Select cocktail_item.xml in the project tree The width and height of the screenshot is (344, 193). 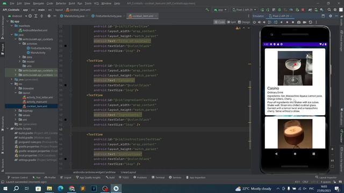(x=34, y=106)
